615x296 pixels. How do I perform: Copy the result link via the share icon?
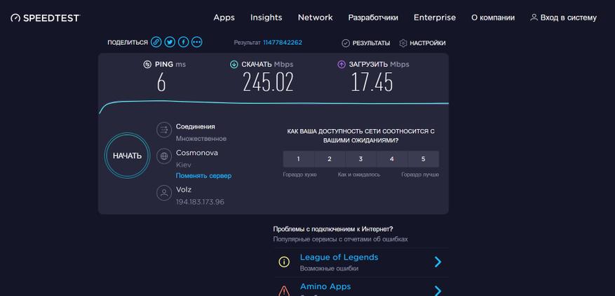click(156, 42)
